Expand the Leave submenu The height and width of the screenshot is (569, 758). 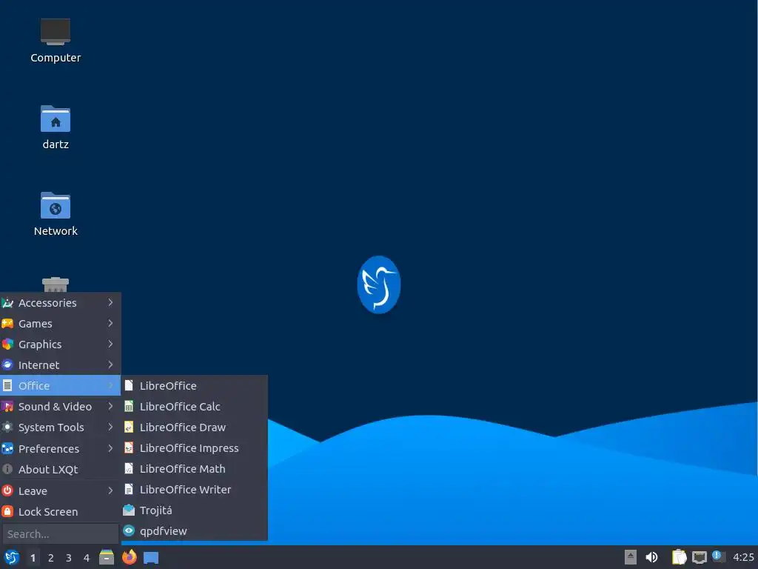point(60,490)
